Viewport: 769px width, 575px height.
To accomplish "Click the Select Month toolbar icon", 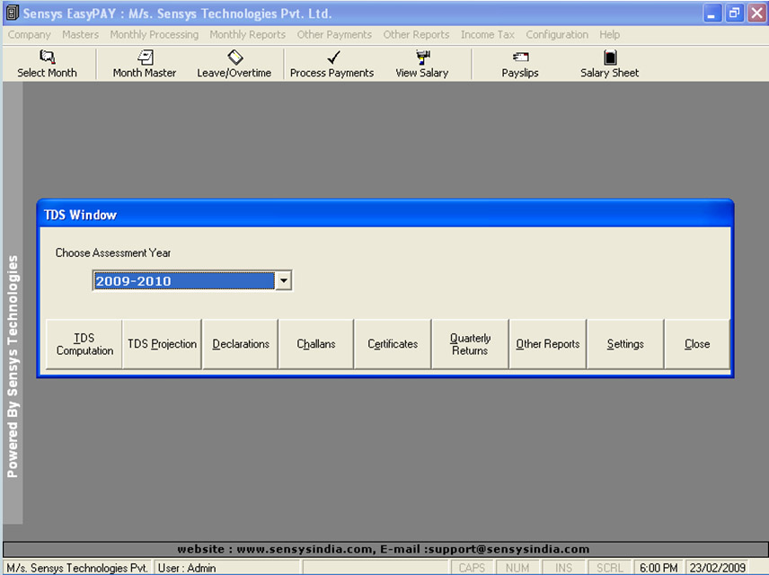I will click(x=47, y=57).
